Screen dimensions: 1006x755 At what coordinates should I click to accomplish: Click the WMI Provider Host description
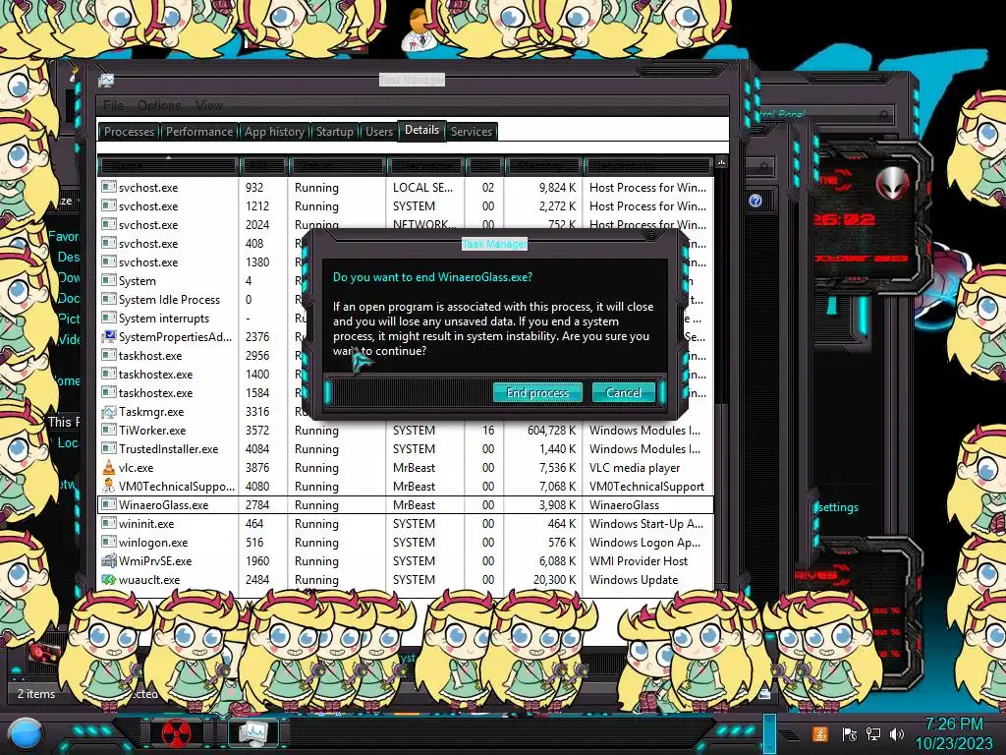coord(639,561)
